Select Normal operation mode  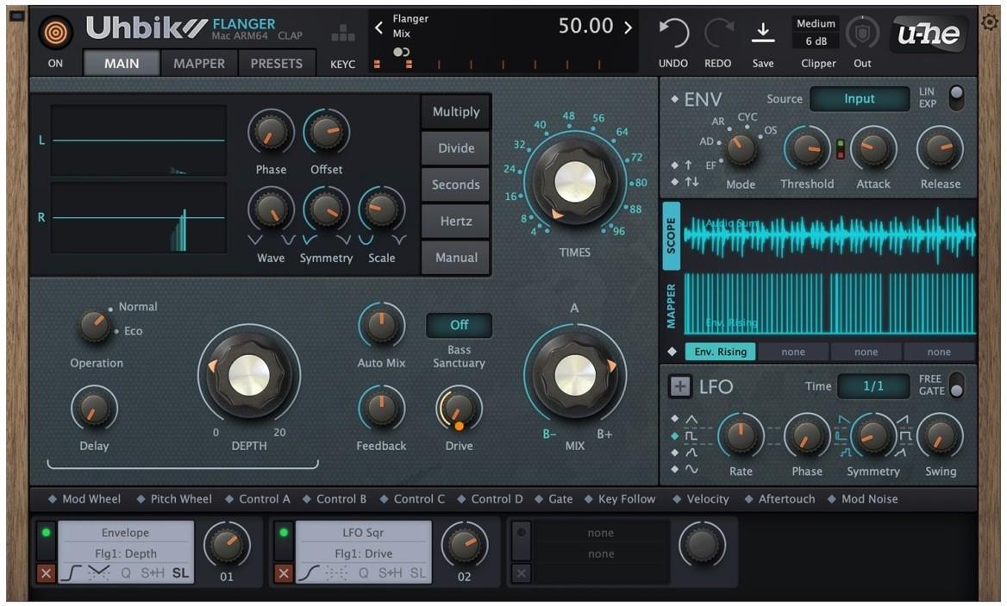[x=137, y=307]
